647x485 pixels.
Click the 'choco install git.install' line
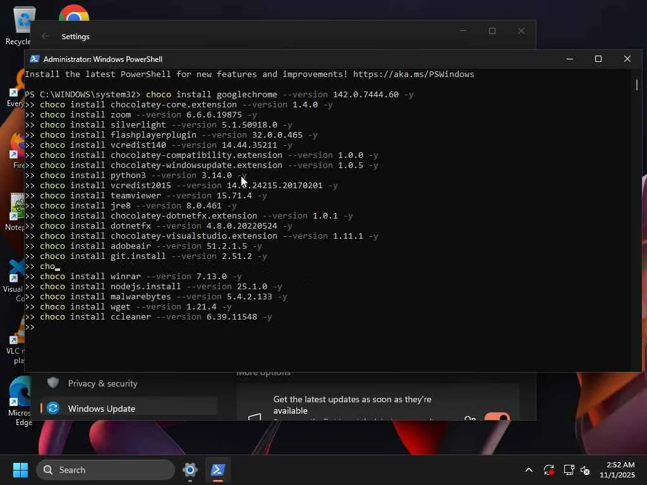153,256
